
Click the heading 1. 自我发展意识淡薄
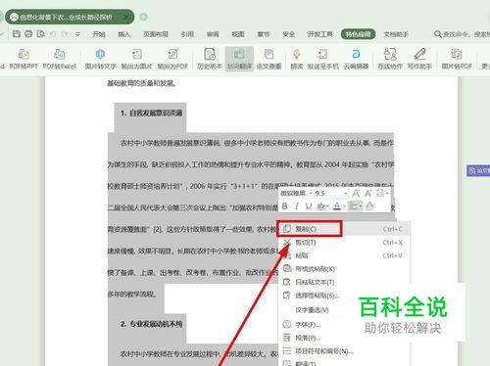click(x=151, y=114)
